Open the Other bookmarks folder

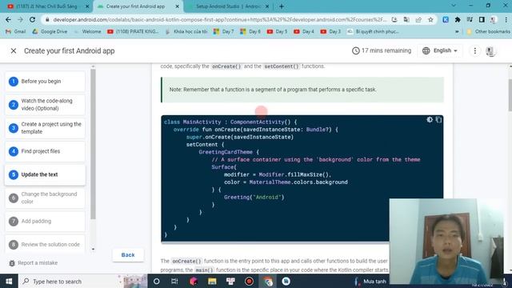[x=489, y=31]
